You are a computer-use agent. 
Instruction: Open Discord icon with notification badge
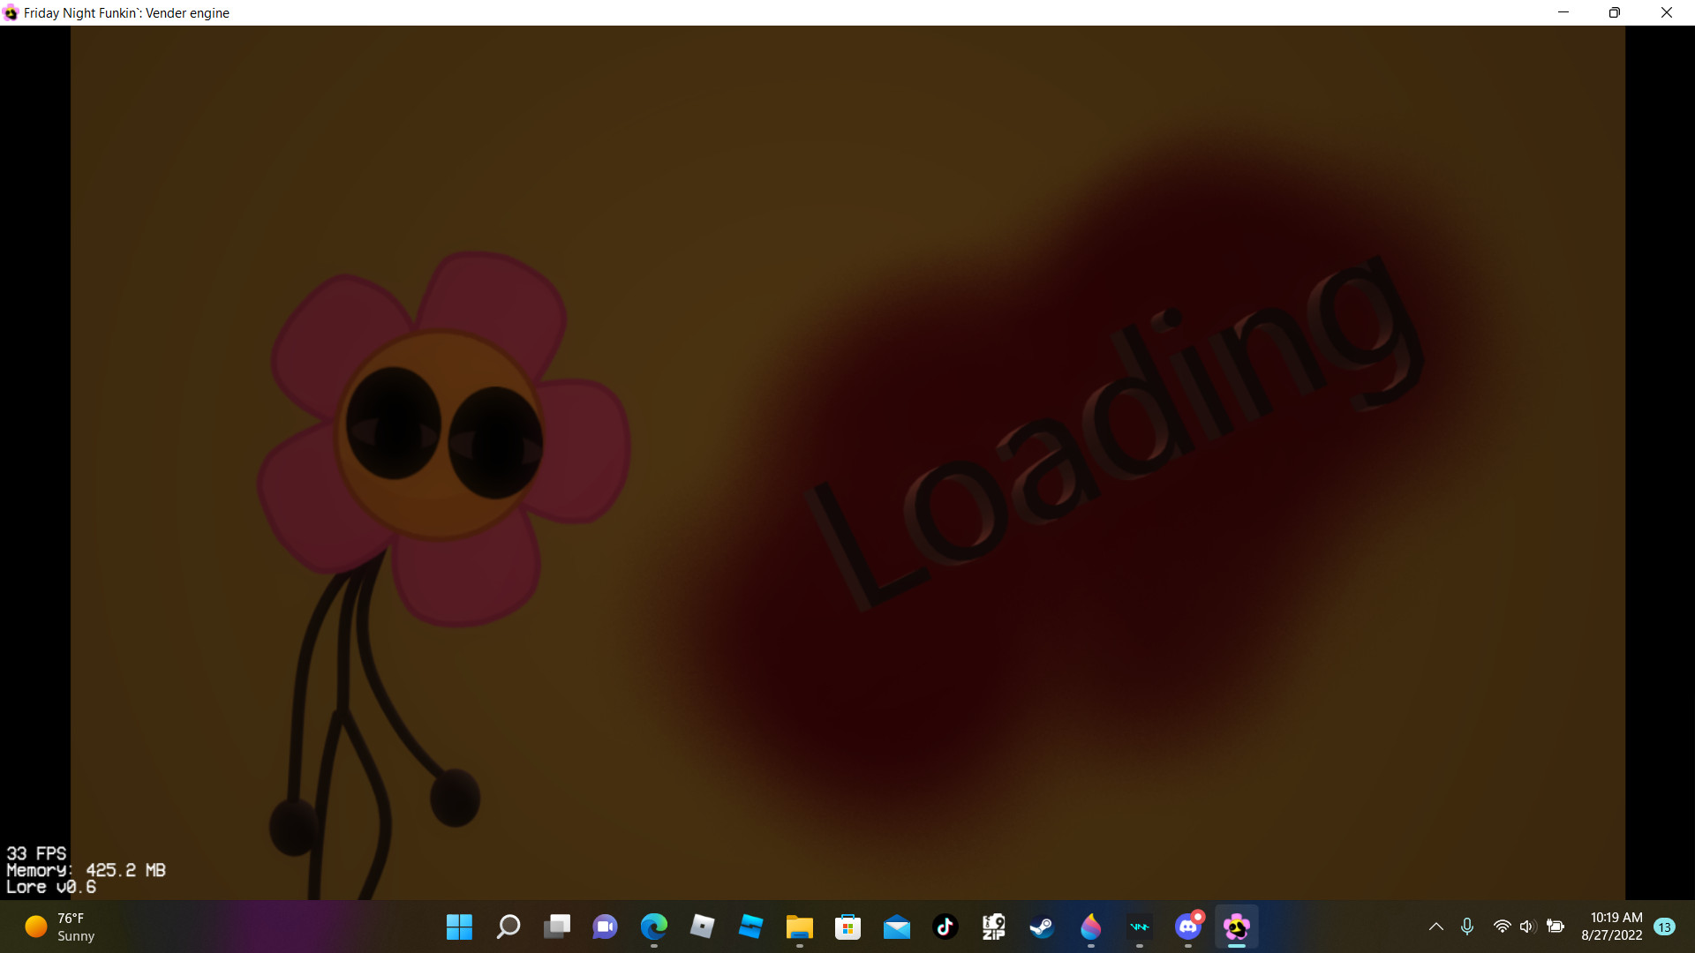(x=1188, y=927)
